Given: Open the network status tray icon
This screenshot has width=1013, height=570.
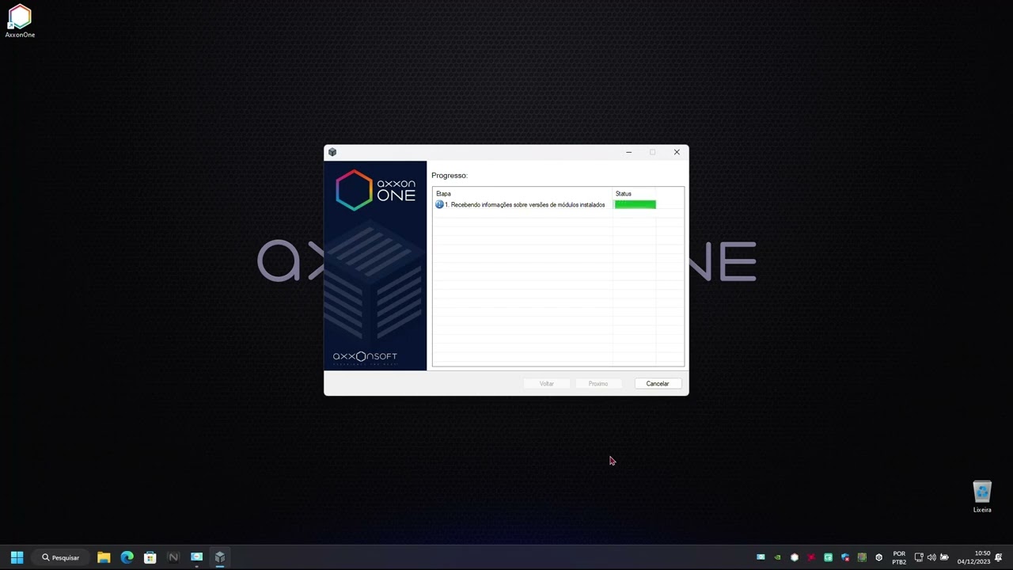Looking at the screenshot, I should 919,557.
